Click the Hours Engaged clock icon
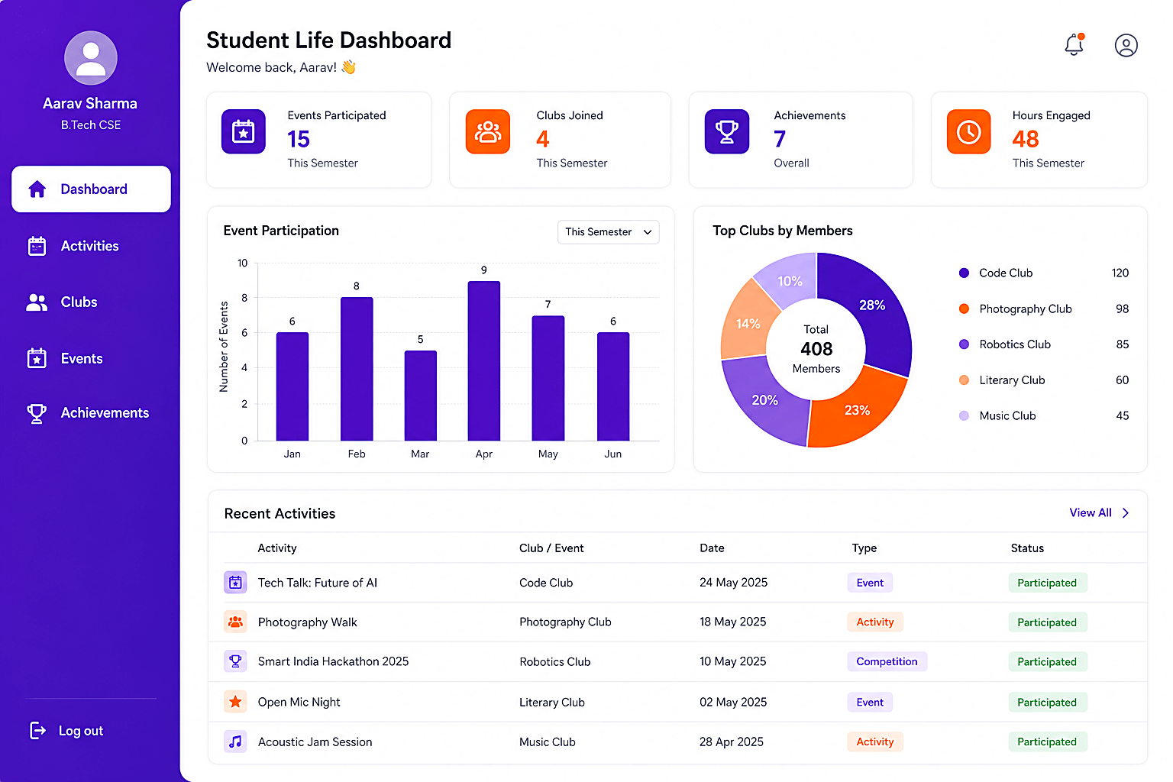 [969, 131]
